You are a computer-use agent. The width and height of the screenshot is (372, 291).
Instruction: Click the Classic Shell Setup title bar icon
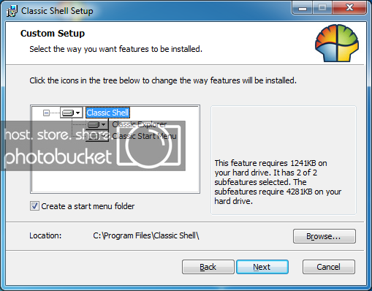[12, 11]
